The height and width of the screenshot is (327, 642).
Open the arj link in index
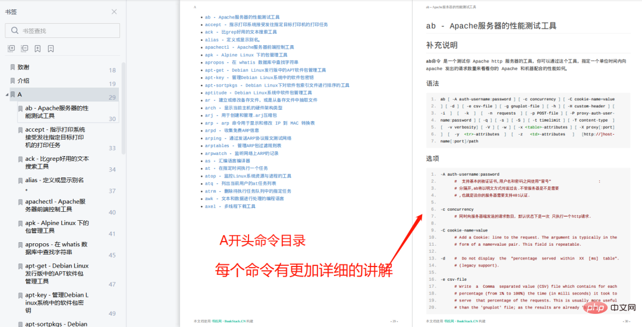pos(241,116)
